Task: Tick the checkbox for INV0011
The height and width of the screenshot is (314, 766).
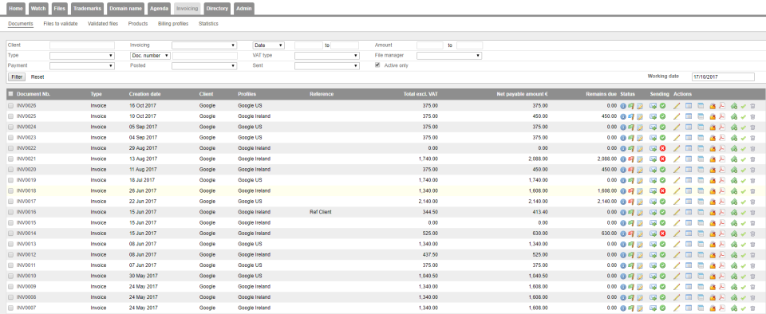Action: 10,265
